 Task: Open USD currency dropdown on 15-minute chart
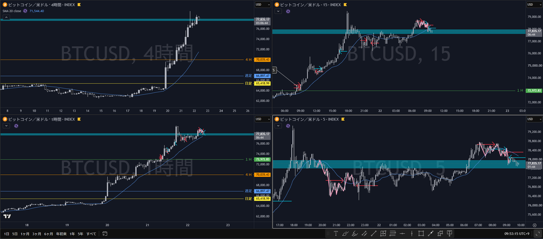[x=535, y=4]
